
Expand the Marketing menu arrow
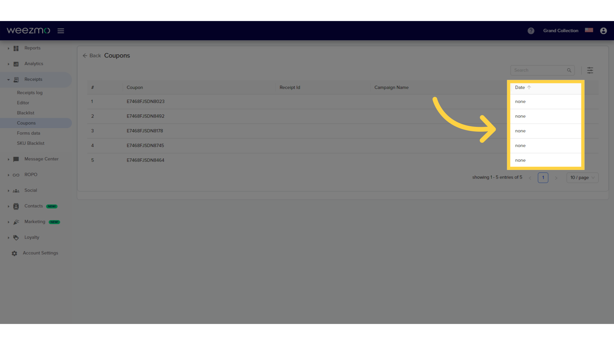click(8, 222)
